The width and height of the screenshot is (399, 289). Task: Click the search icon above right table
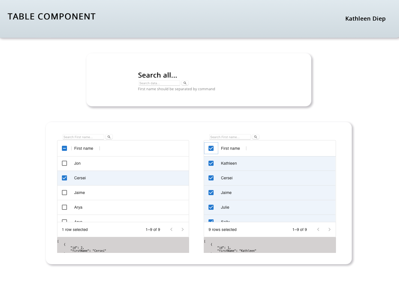[x=255, y=137]
